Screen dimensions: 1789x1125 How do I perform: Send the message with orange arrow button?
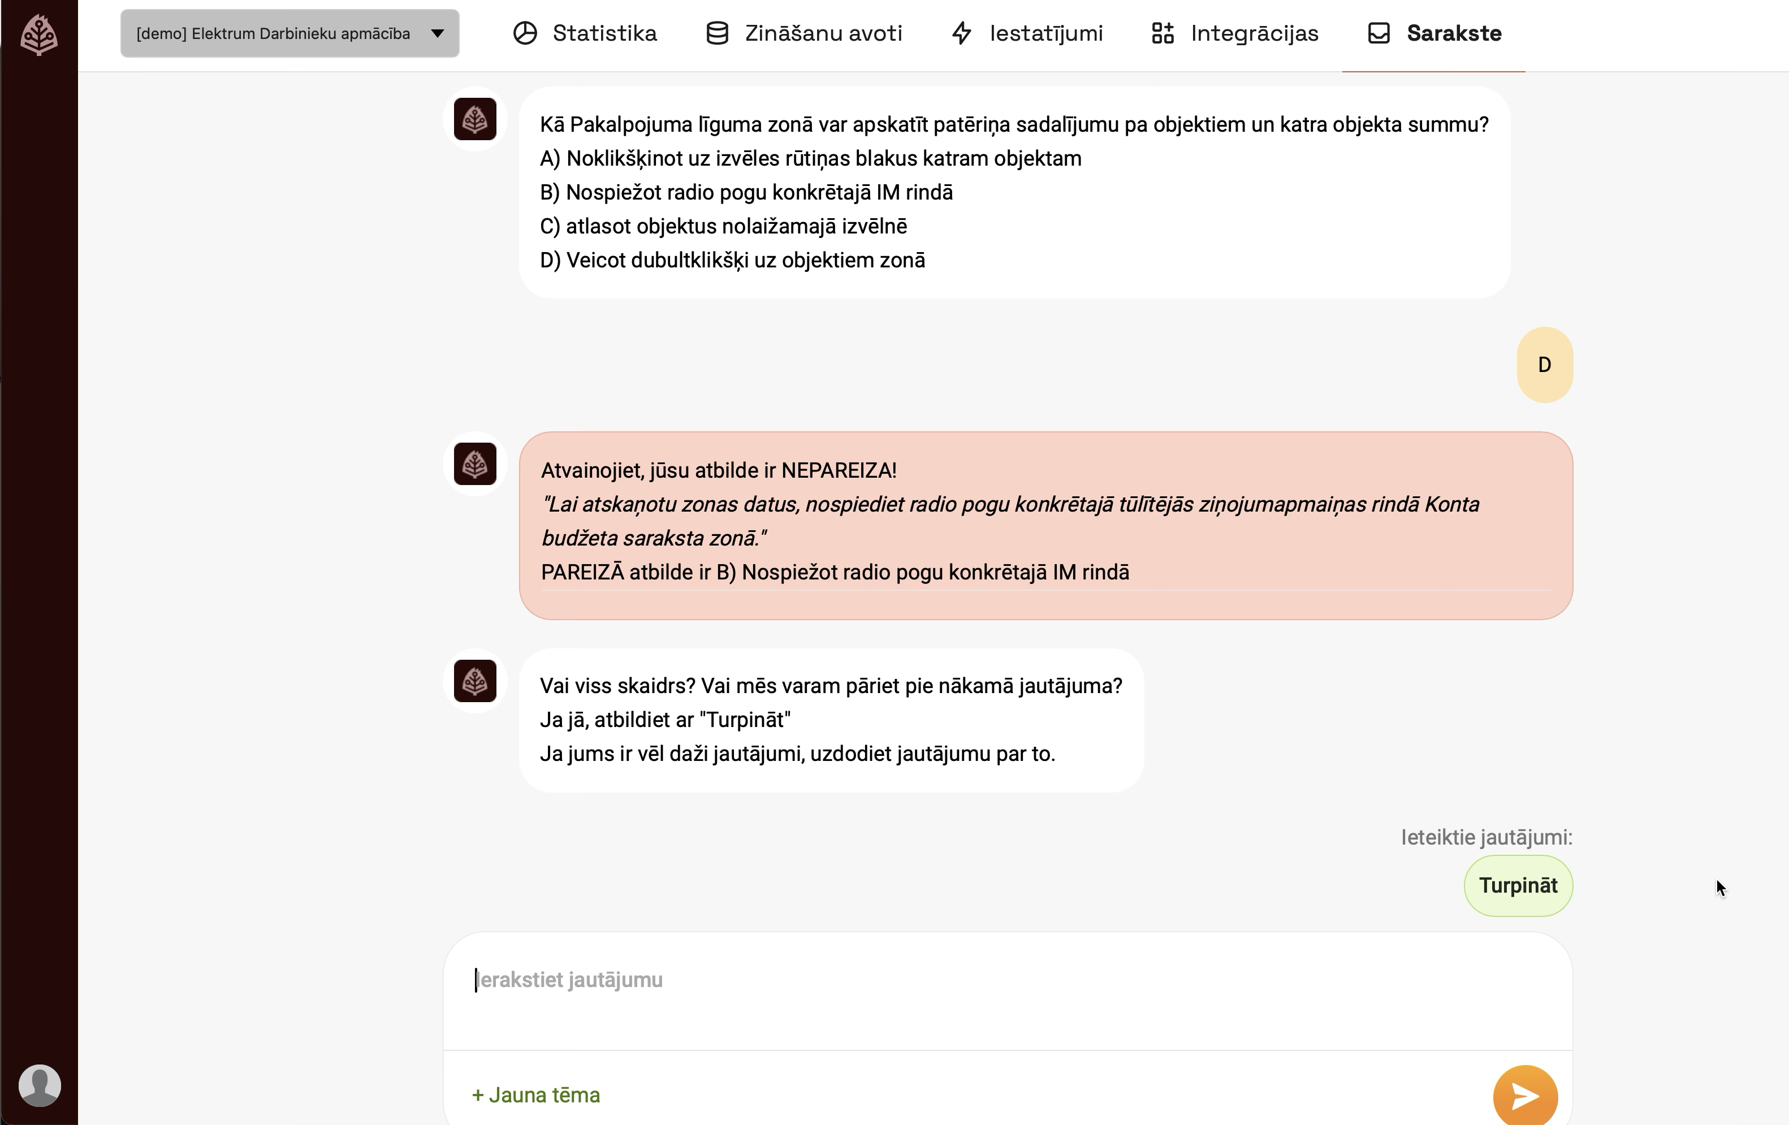[x=1526, y=1096]
